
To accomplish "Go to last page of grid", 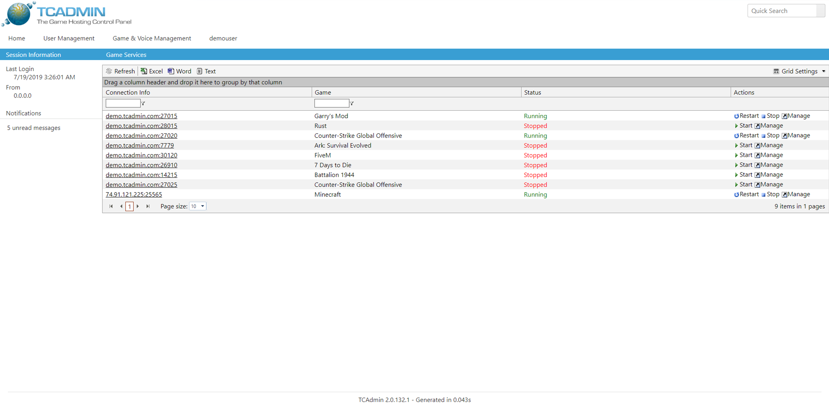I will pos(148,206).
